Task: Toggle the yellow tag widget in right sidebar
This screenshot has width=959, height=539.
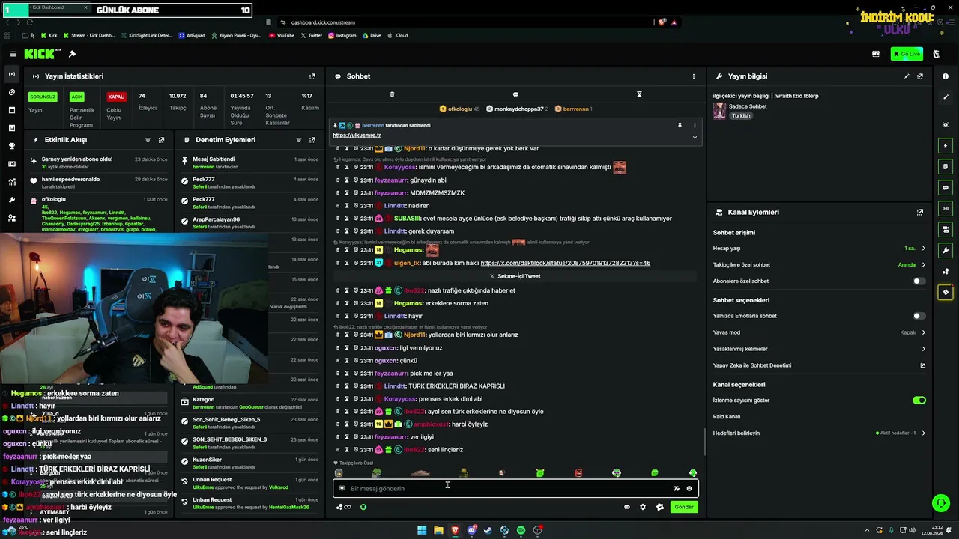Action: 946,292
